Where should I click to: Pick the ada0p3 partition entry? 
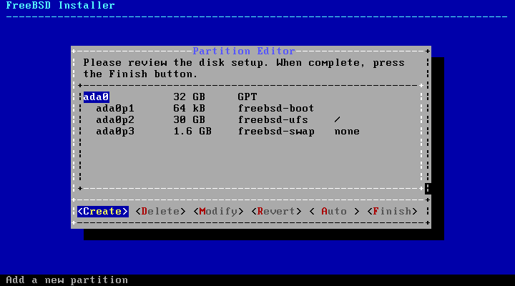pyautogui.click(x=115, y=131)
